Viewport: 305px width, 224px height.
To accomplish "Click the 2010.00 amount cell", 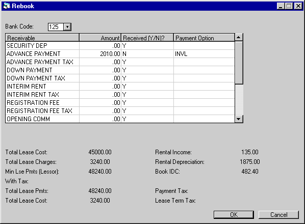I will pos(100,54).
